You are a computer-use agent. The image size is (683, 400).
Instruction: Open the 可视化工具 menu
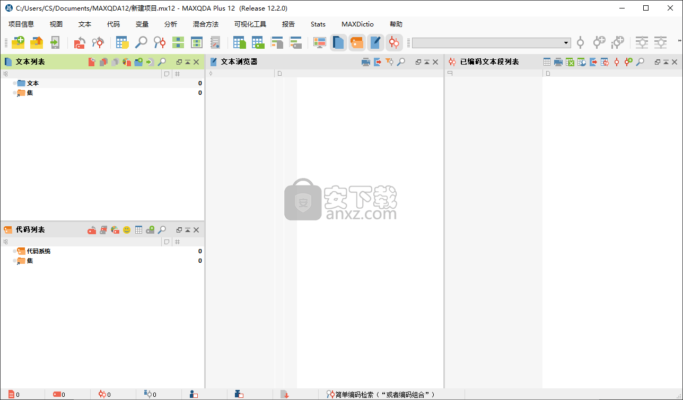(x=250, y=24)
